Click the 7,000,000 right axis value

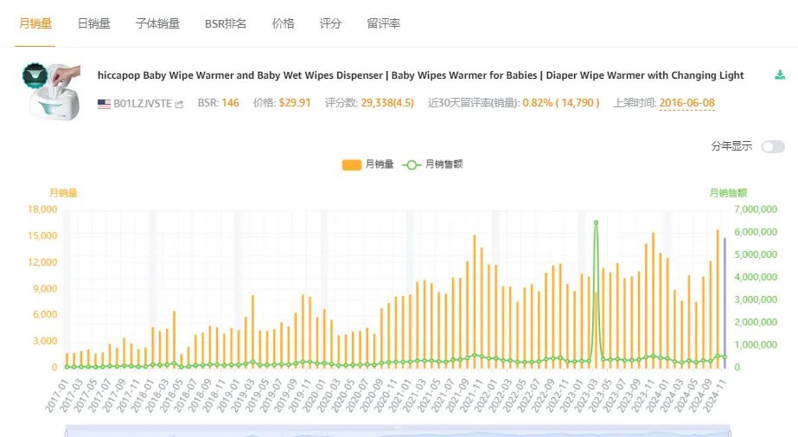pyautogui.click(x=756, y=209)
